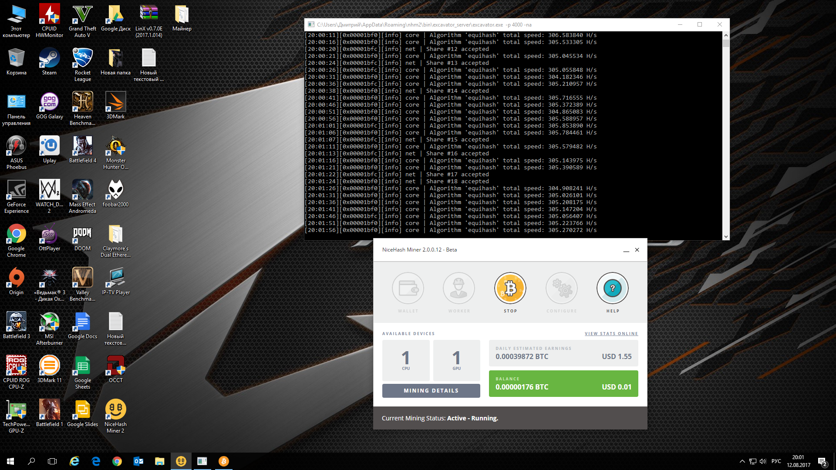This screenshot has height=470, width=836.
Task: Open the NiceHash smiley taskbar button
Action: click(181, 461)
